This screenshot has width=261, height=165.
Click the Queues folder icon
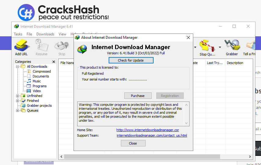(x=23, y=110)
